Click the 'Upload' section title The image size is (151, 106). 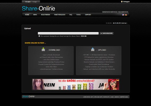[28, 28]
